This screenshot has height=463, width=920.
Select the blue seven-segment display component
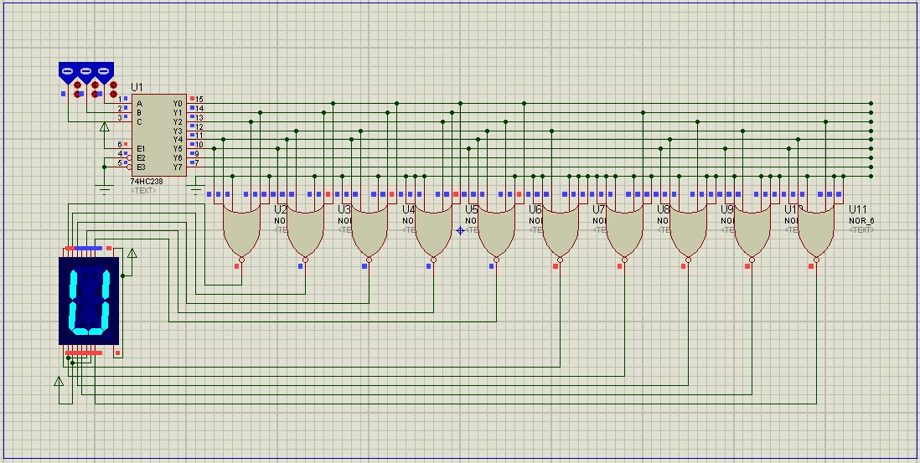tap(89, 301)
